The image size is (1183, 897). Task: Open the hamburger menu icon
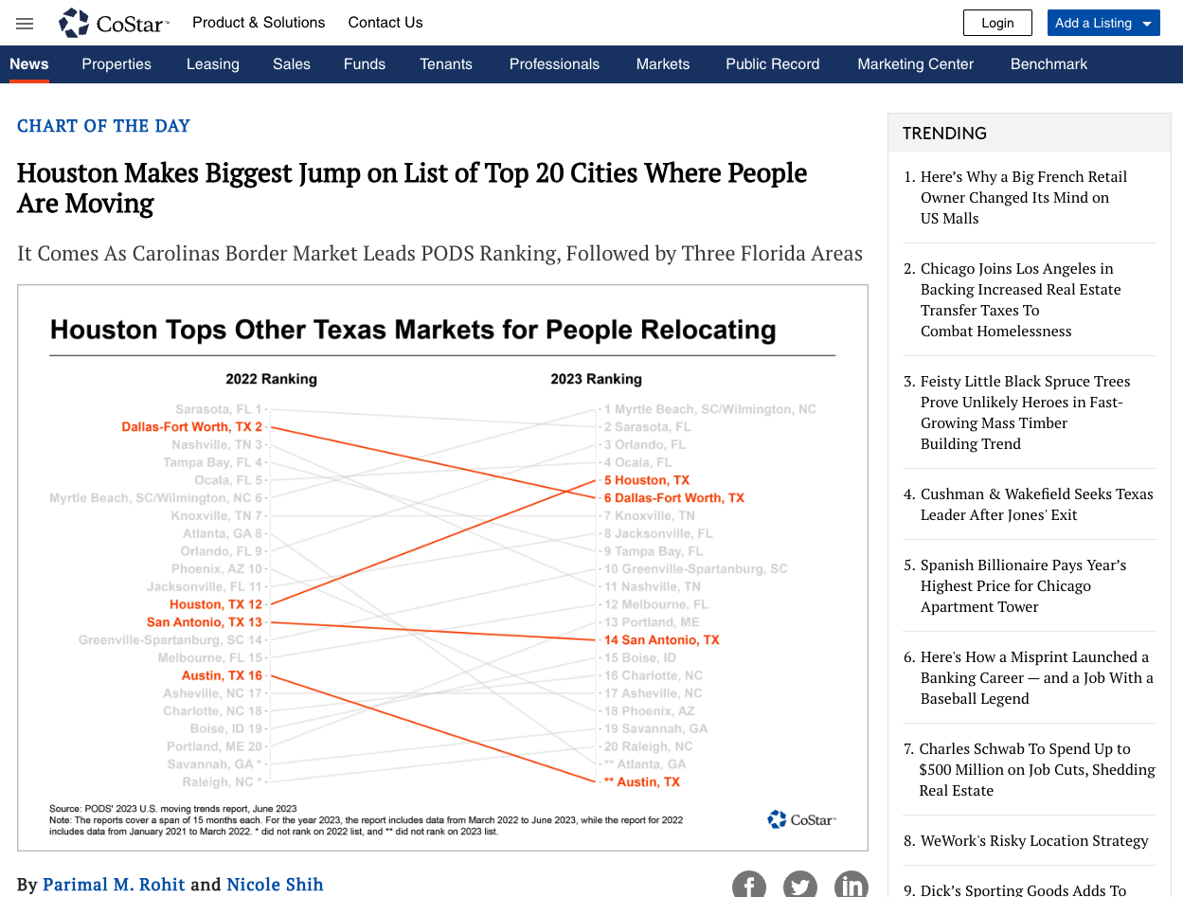pyautogui.click(x=25, y=24)
